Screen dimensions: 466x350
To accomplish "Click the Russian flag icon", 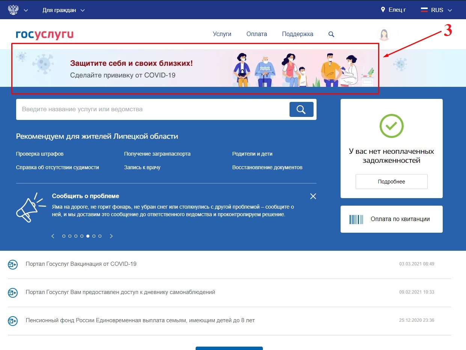I will [x=424, y=10].
